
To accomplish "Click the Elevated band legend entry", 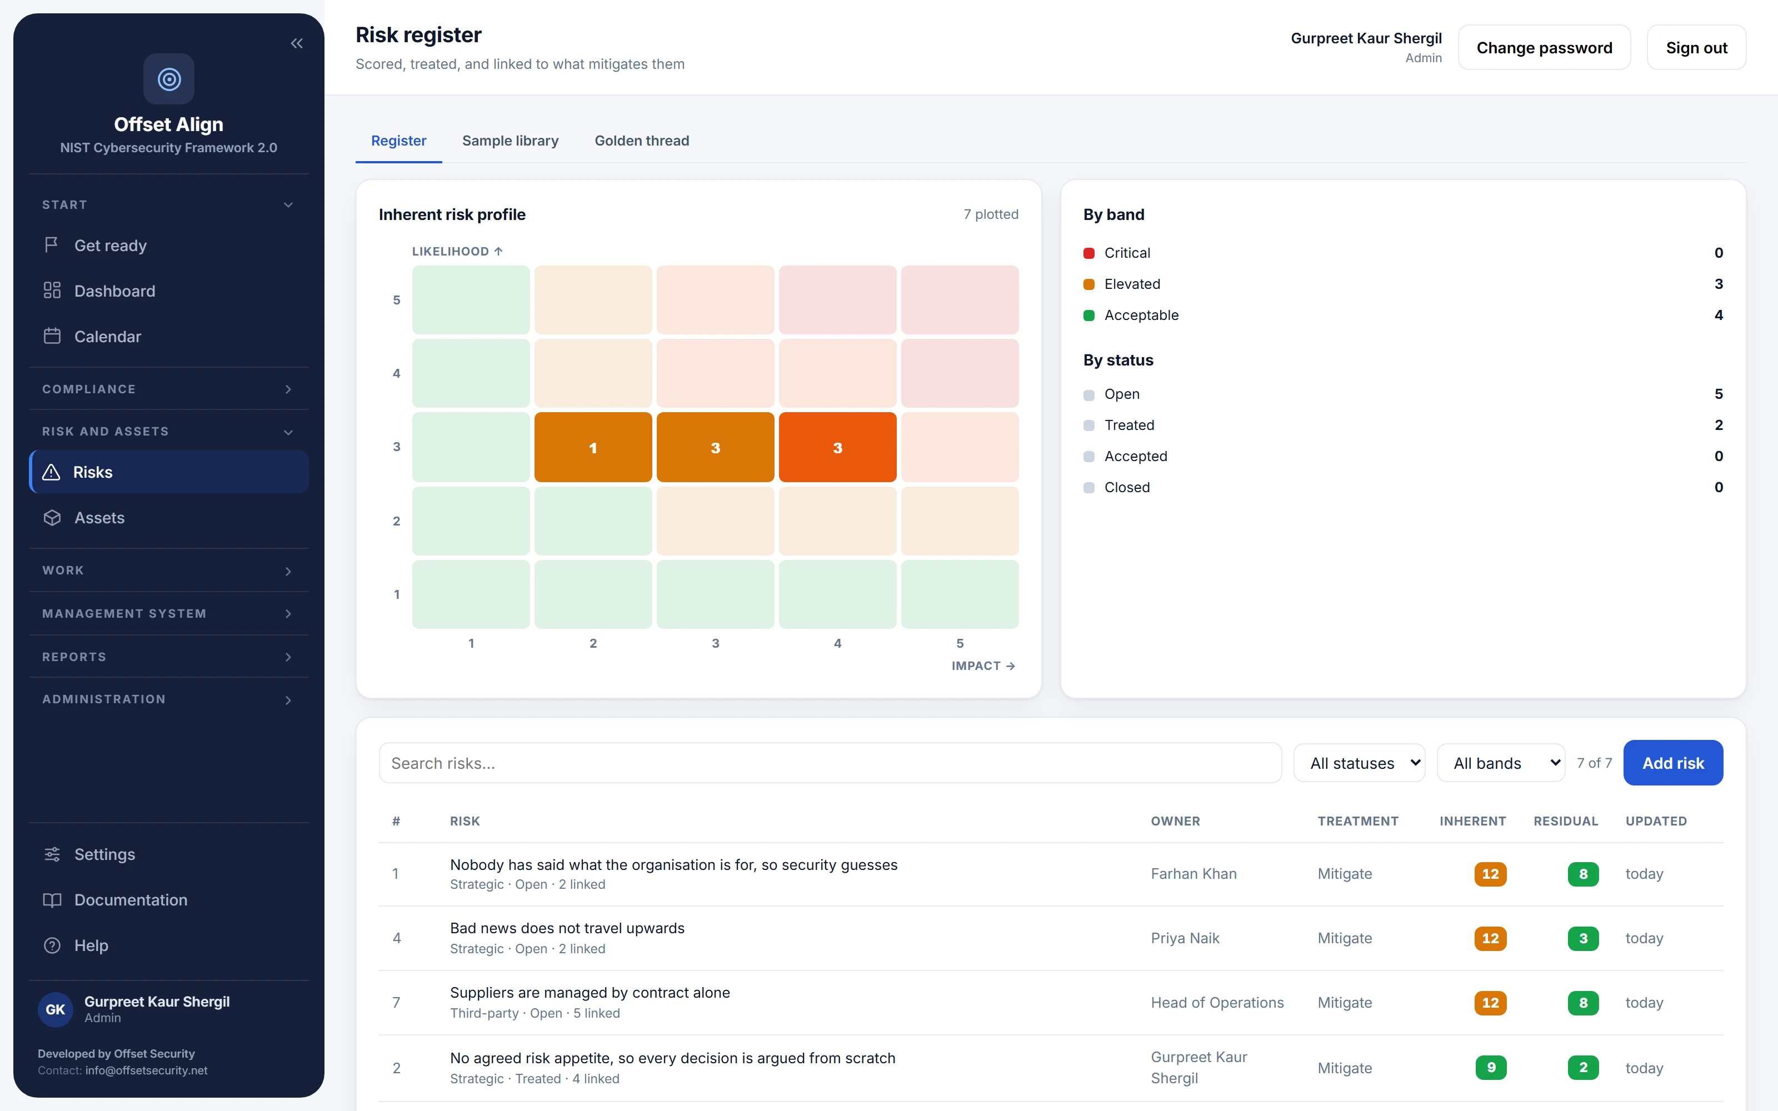I will [1402, 284].
